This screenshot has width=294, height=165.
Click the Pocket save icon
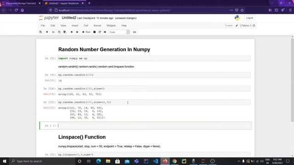(x=237, y=10)
